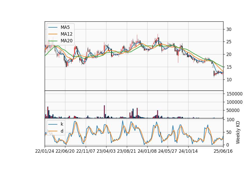Click the 22/01/24 date axis label
The height and width of the screenshot is (178, 248).
click(x=45, y=151)
